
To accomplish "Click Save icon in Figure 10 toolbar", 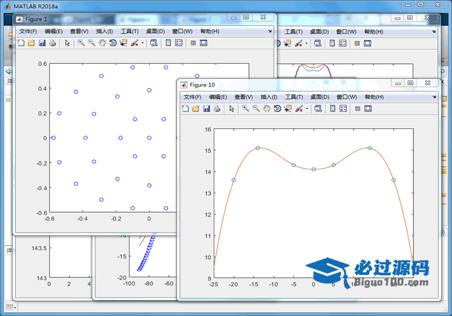I will tap(206, 109).
